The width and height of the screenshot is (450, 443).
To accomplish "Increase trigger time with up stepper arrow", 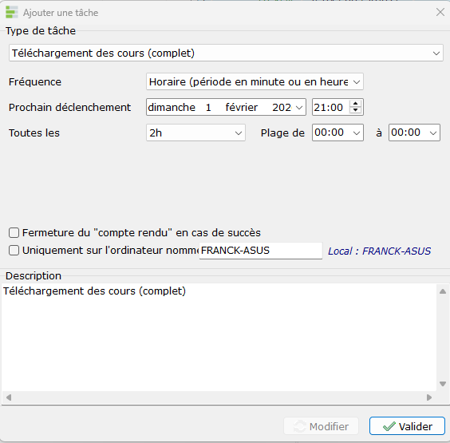I will coord(356,104).
